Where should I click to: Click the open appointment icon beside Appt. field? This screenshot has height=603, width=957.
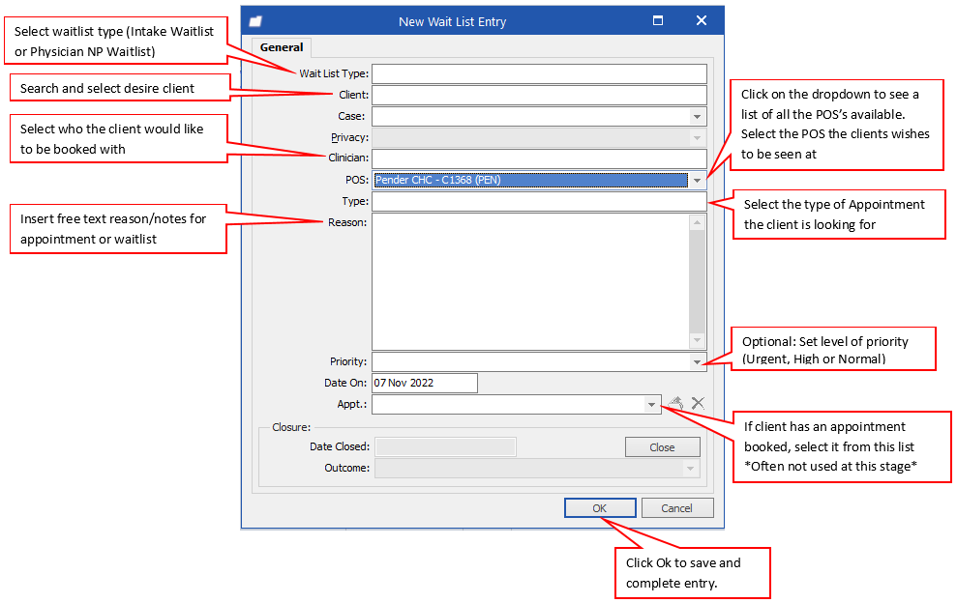pyautogui.click(x=676, y=404)
